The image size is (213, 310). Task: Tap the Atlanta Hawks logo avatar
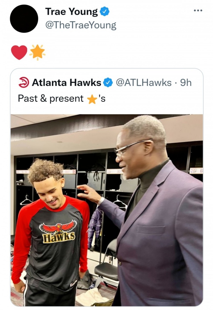tap(24, 83)
